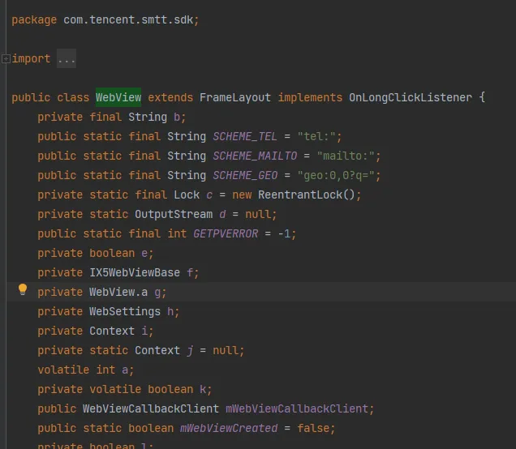Image resolution: width=516 pixels, height=449 pixels.
Task: Click the field name g
Action: [157, 292]
